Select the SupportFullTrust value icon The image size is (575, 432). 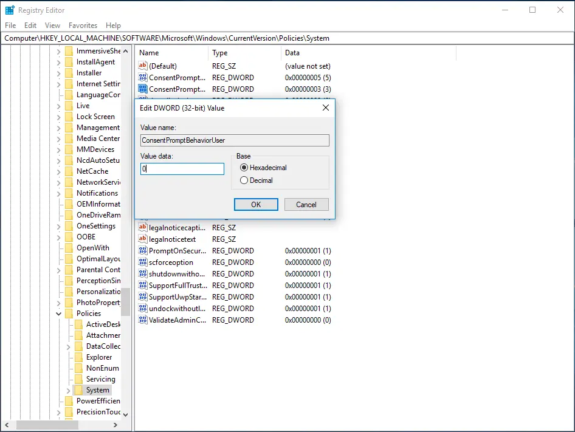pyautogui.click(x=142, y=285)
